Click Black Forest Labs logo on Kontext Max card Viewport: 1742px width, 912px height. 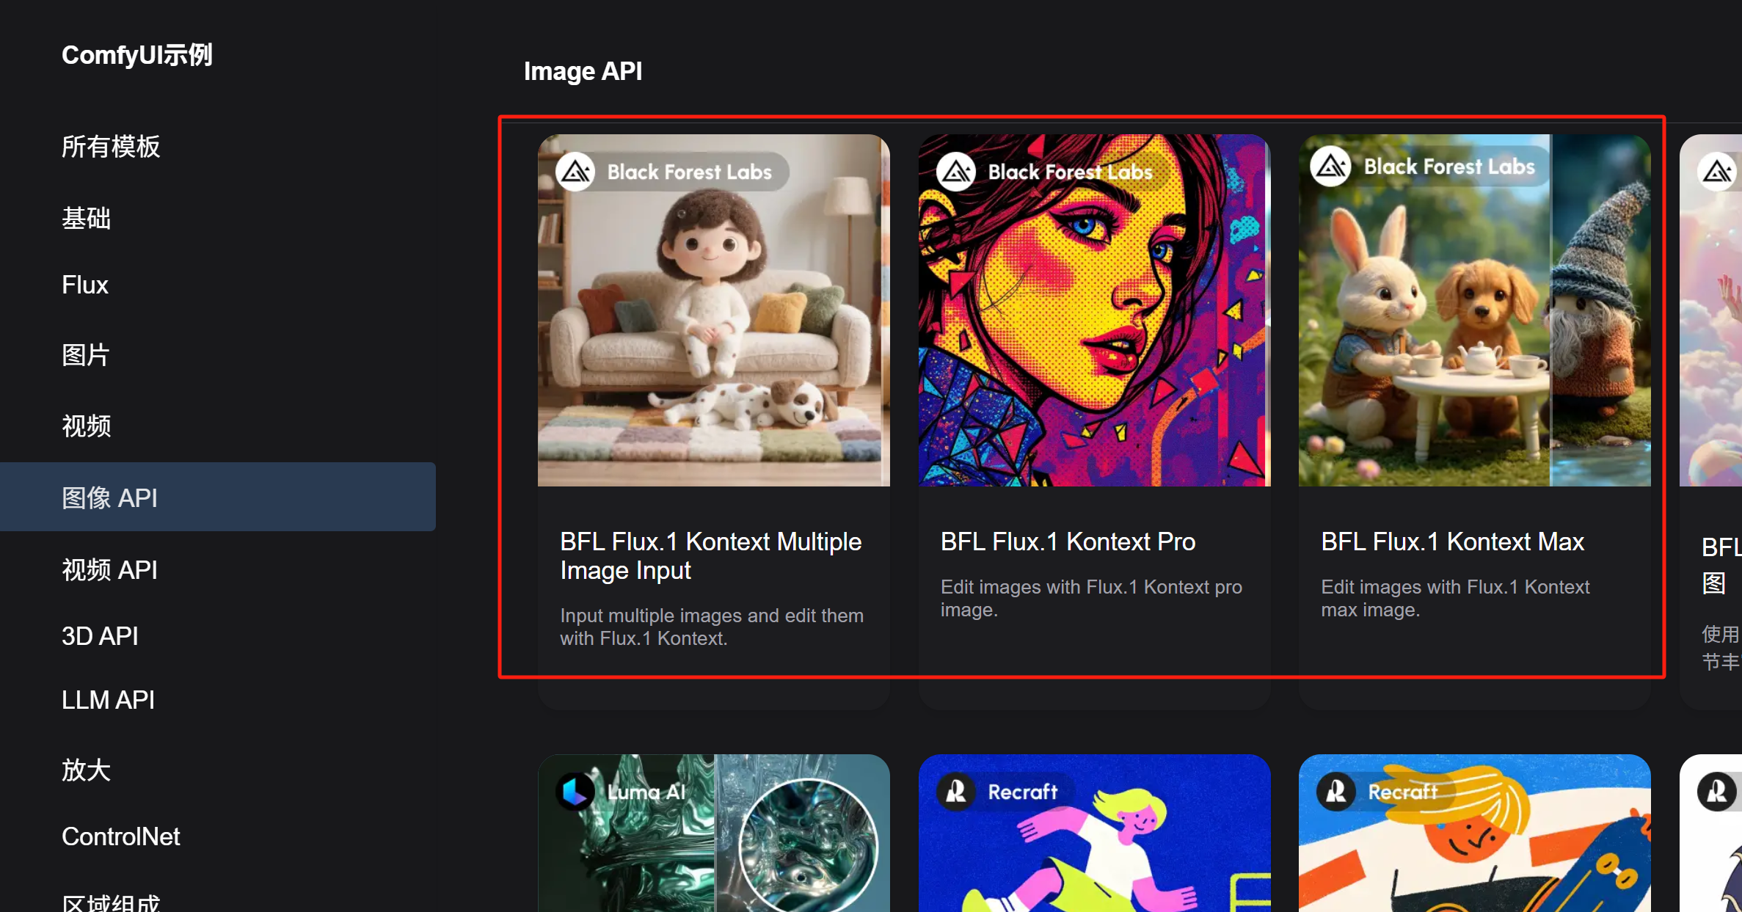point(1331,167)
